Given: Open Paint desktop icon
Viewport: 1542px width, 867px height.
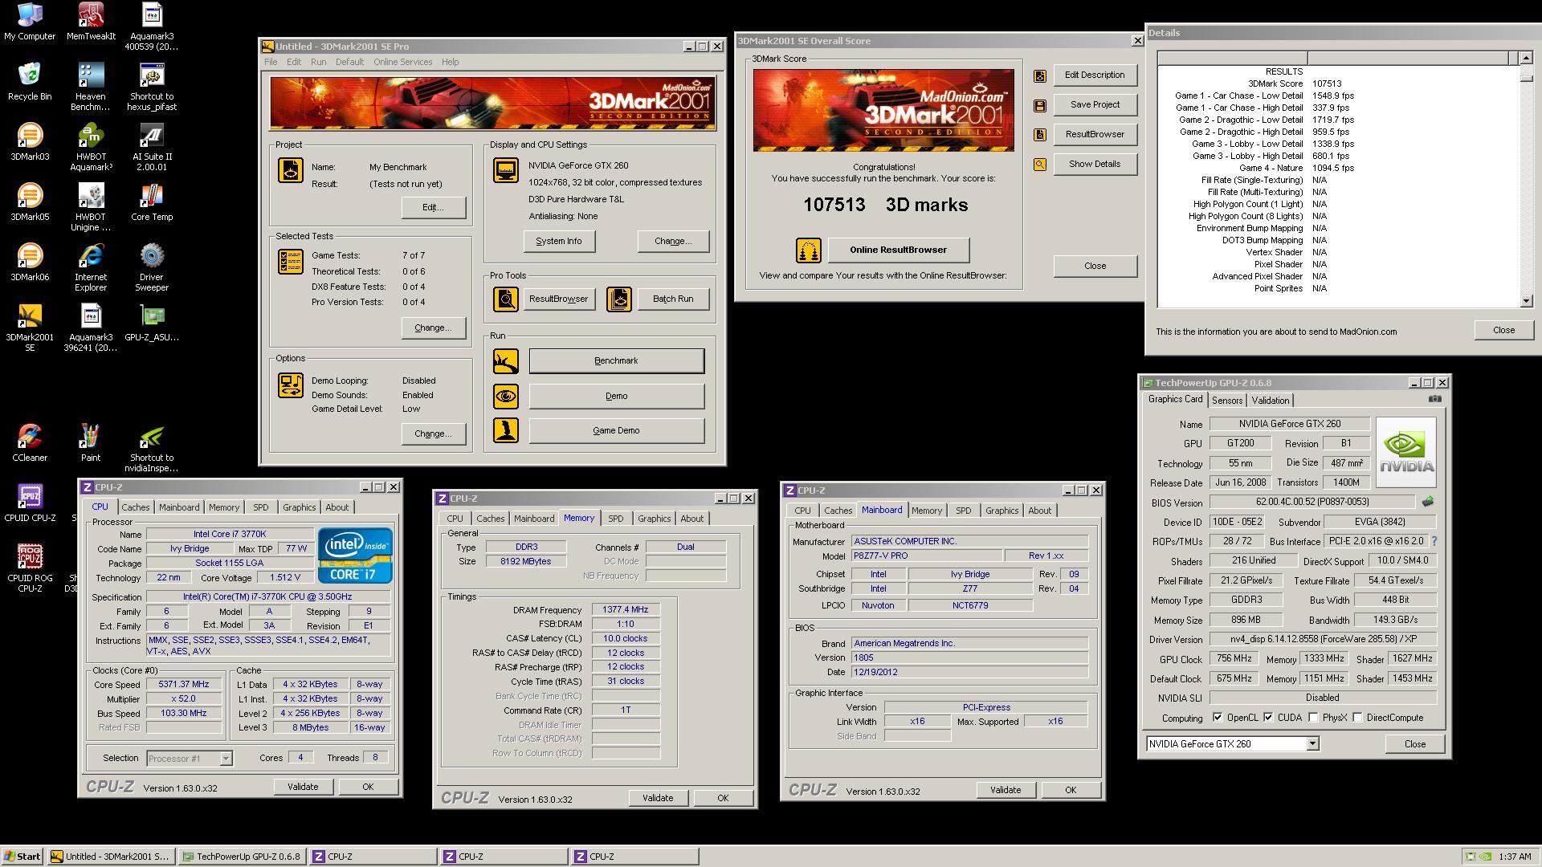Looking at the screenshot, I should [x=91, y=443].
